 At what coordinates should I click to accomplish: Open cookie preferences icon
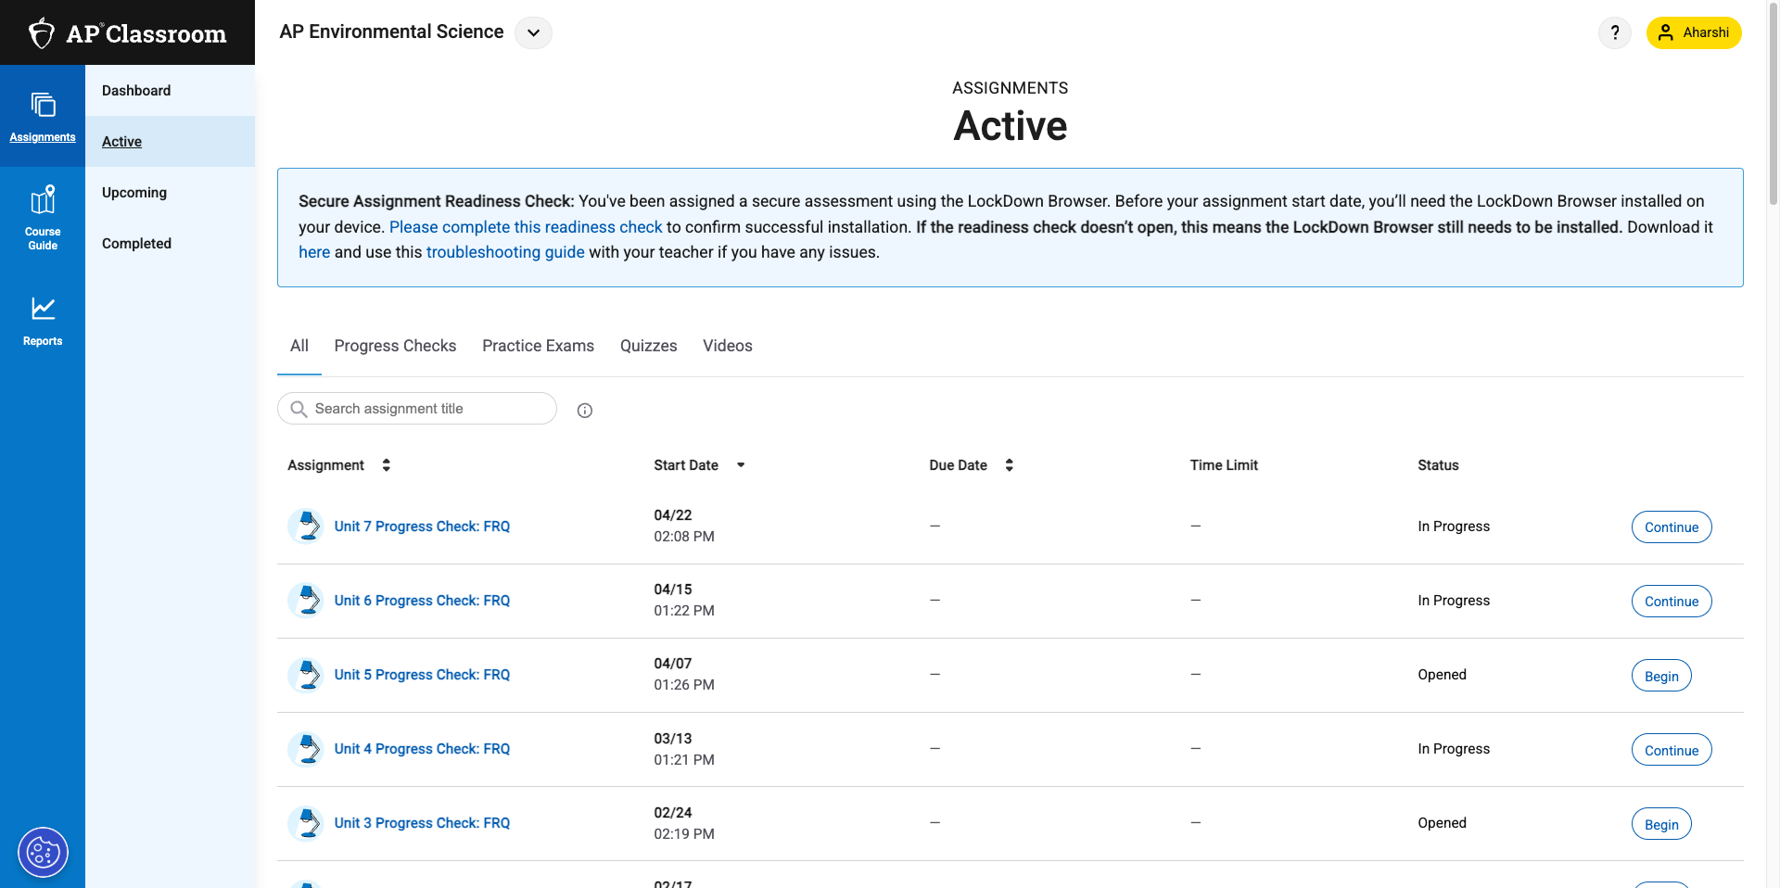point(43,852)
